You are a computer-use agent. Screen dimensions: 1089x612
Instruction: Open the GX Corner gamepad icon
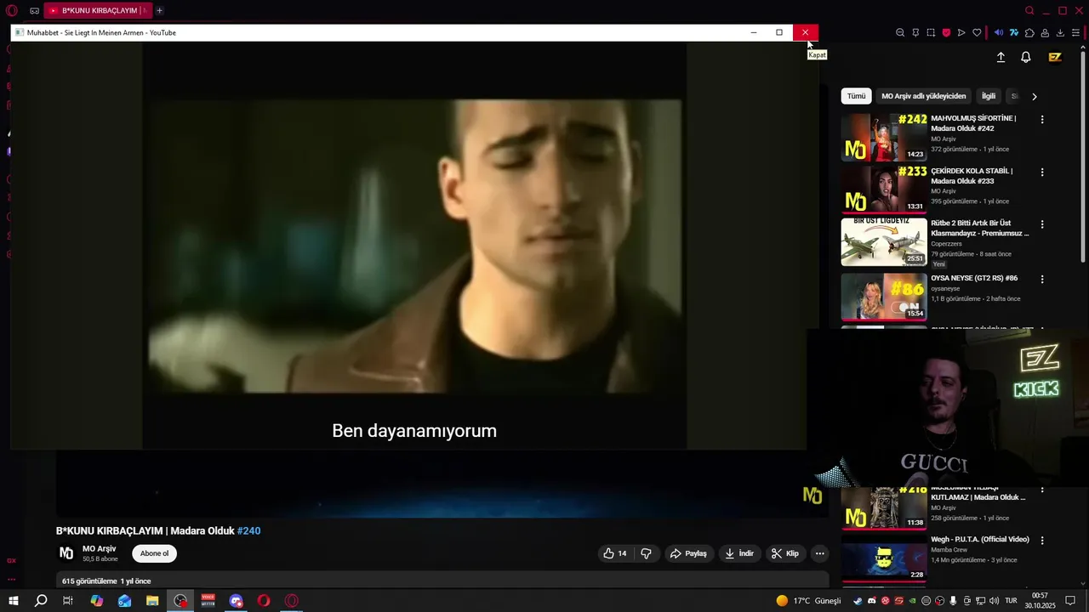(x=34, y=10)
